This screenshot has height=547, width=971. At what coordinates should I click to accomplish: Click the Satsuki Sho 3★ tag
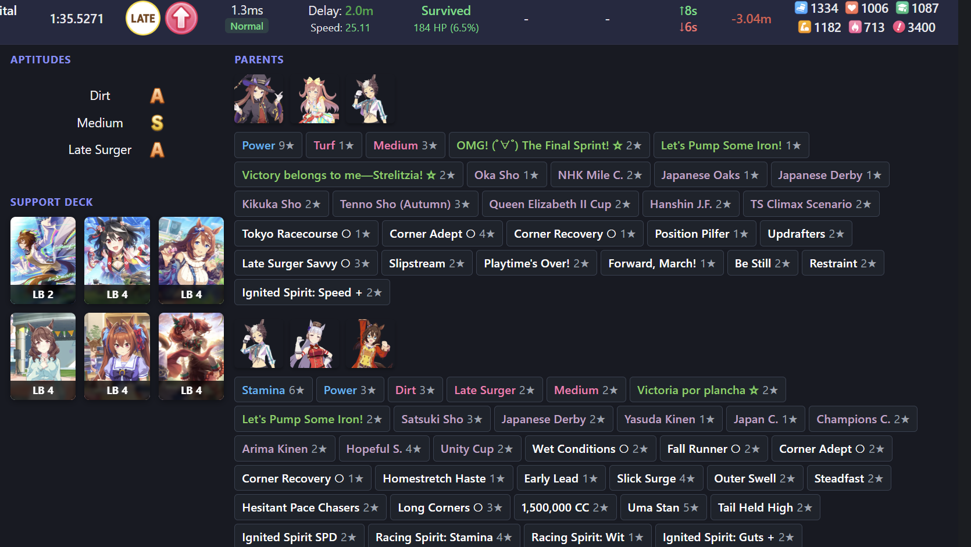point(442,419)
